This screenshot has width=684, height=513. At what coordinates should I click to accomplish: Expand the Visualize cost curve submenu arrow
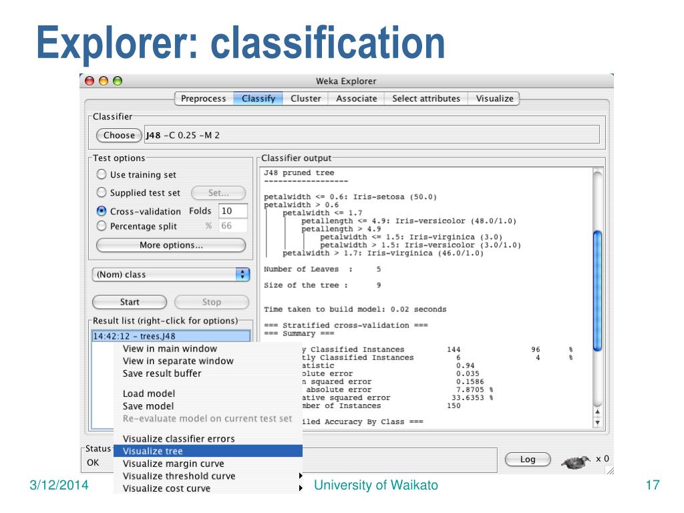click(x=301, y=488)
